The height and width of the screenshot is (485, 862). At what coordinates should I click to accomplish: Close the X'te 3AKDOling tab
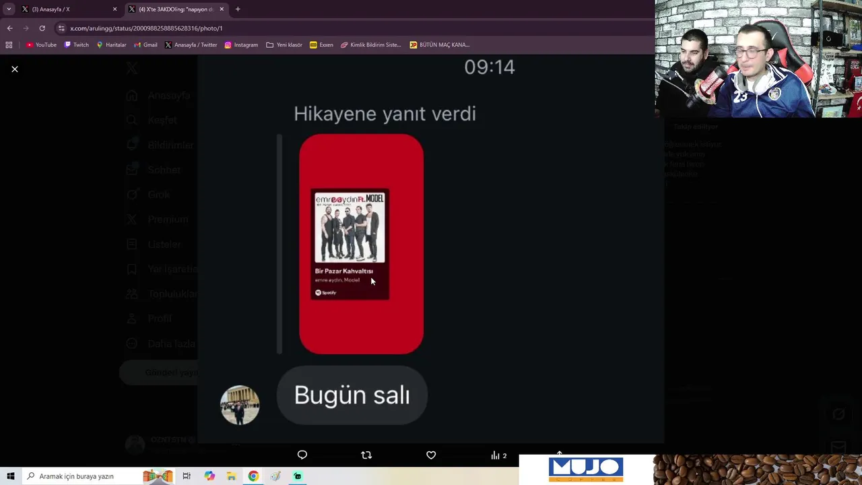[x=222, y=9]
